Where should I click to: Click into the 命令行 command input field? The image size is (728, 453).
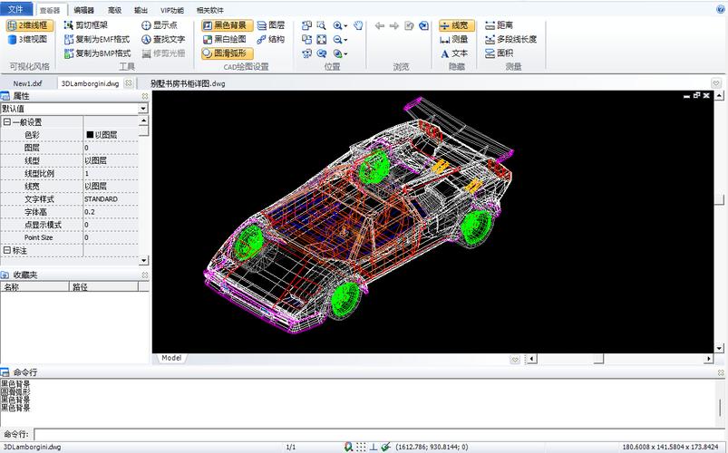379,435
